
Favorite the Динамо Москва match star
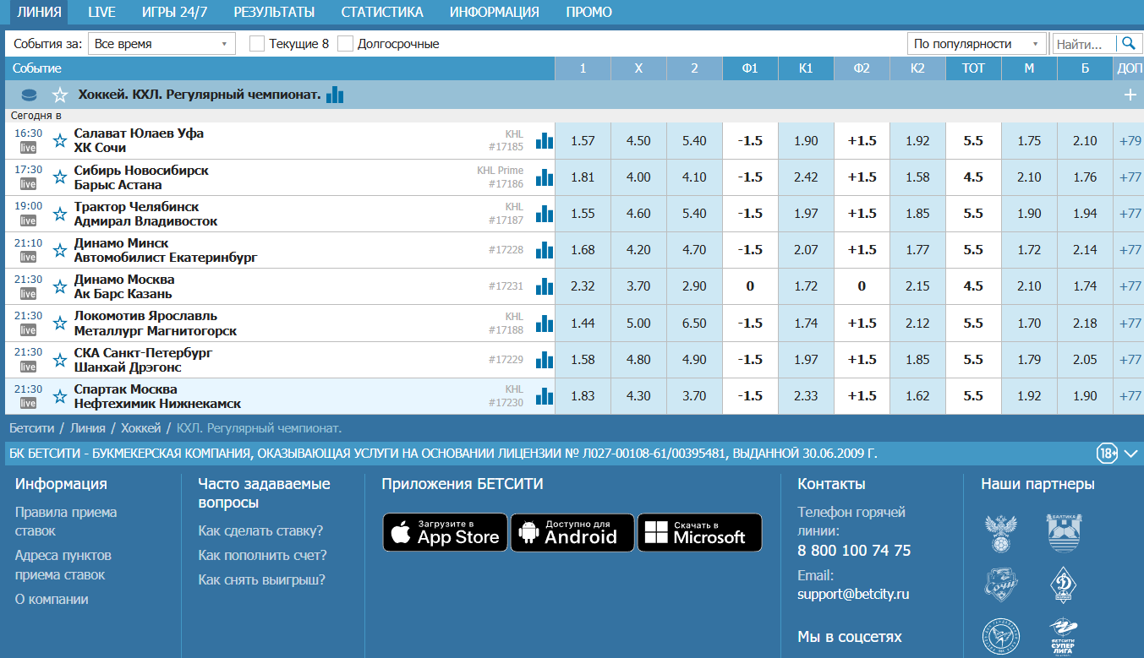pyautogui.click(x=59, y=287)
